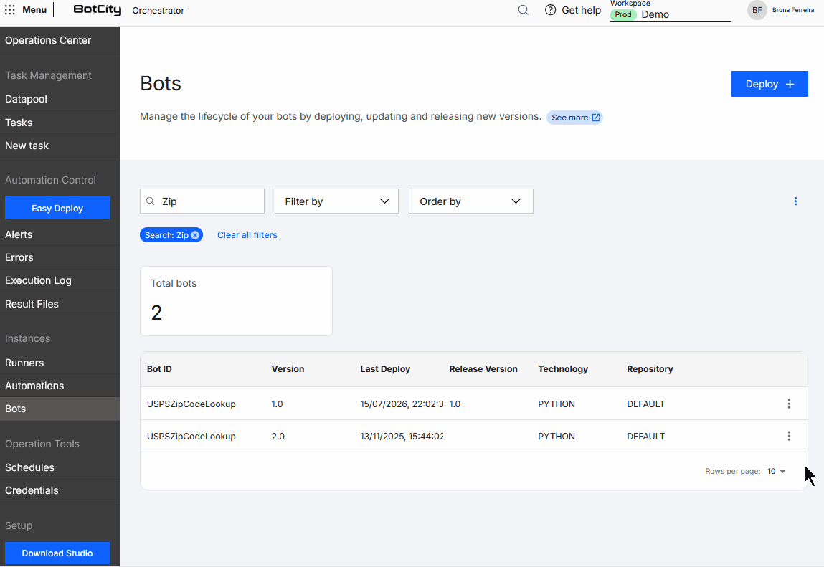This screenshot has height=567, width=824.
Task: Click the Total bots card
Action: (236, 301)
